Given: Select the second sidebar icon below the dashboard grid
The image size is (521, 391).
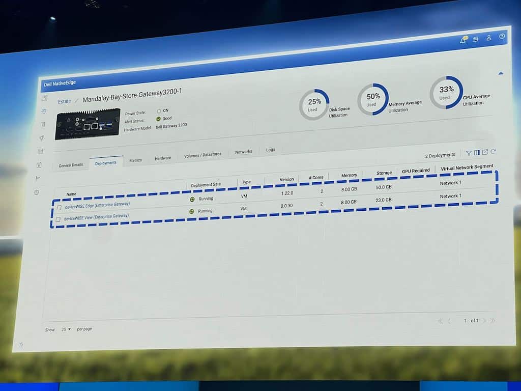Looking at the screenshot, I should pos(44,111).
